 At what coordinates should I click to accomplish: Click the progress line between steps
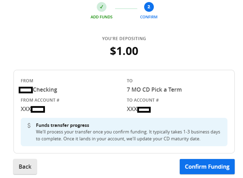126,9
